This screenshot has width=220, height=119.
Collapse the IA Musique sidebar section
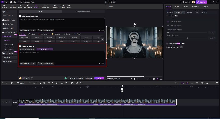(x=16, y=36)
